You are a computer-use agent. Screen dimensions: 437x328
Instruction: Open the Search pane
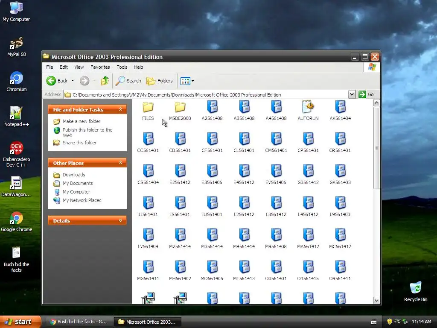[x=128, y=81]
